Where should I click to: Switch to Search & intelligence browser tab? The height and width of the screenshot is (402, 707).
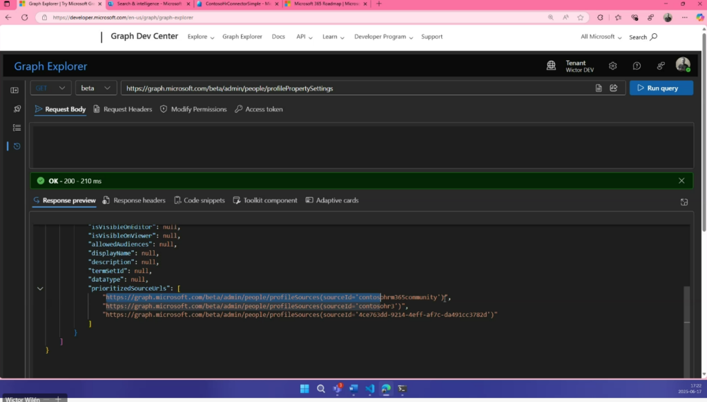(x=149, y=3)
